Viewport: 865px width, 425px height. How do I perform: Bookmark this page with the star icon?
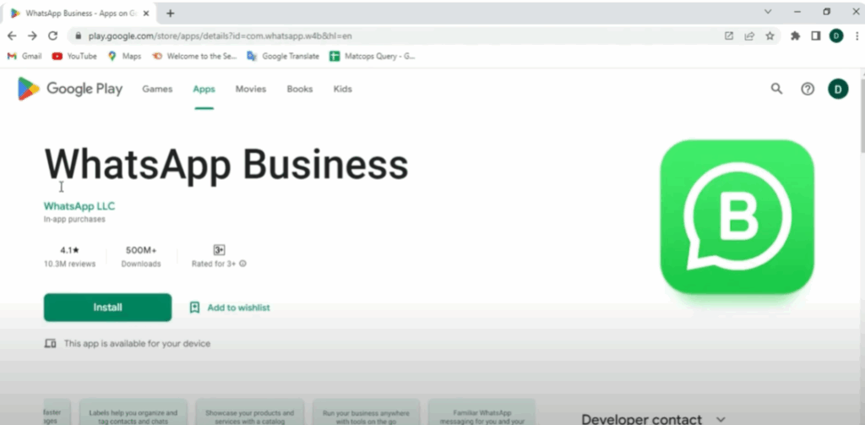point(770,36)
